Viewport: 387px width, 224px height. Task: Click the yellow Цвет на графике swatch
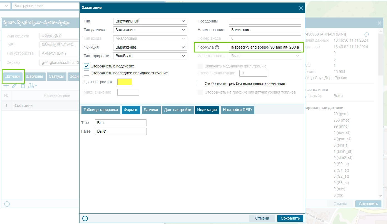[125, 82]
